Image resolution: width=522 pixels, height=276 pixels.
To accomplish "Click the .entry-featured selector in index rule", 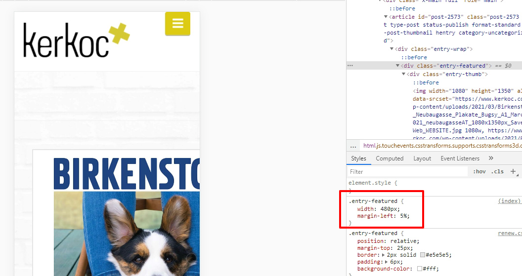I will (373, 201).
